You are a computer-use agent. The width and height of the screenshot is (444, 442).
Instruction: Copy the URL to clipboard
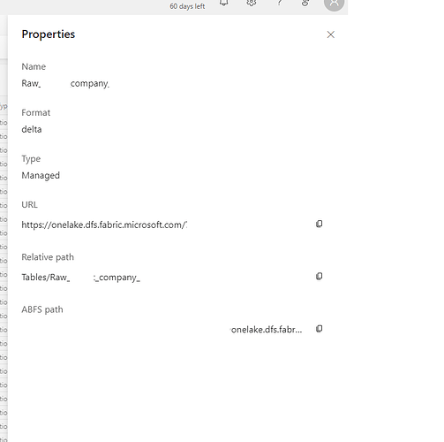coord(319,224)
